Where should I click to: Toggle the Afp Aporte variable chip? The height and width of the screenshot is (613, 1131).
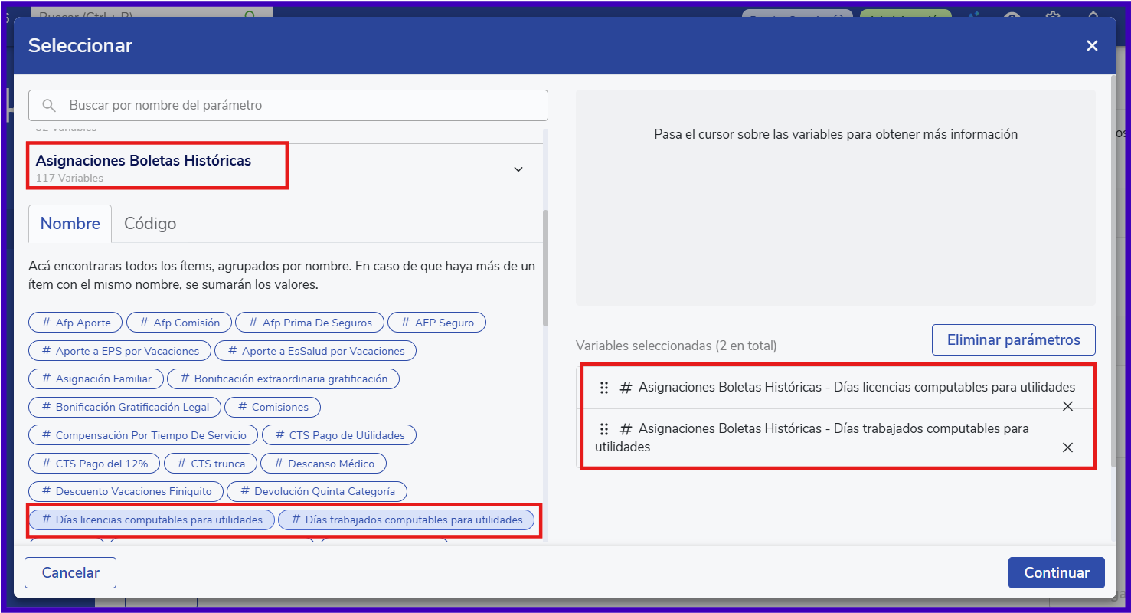(x=75, y=323)
